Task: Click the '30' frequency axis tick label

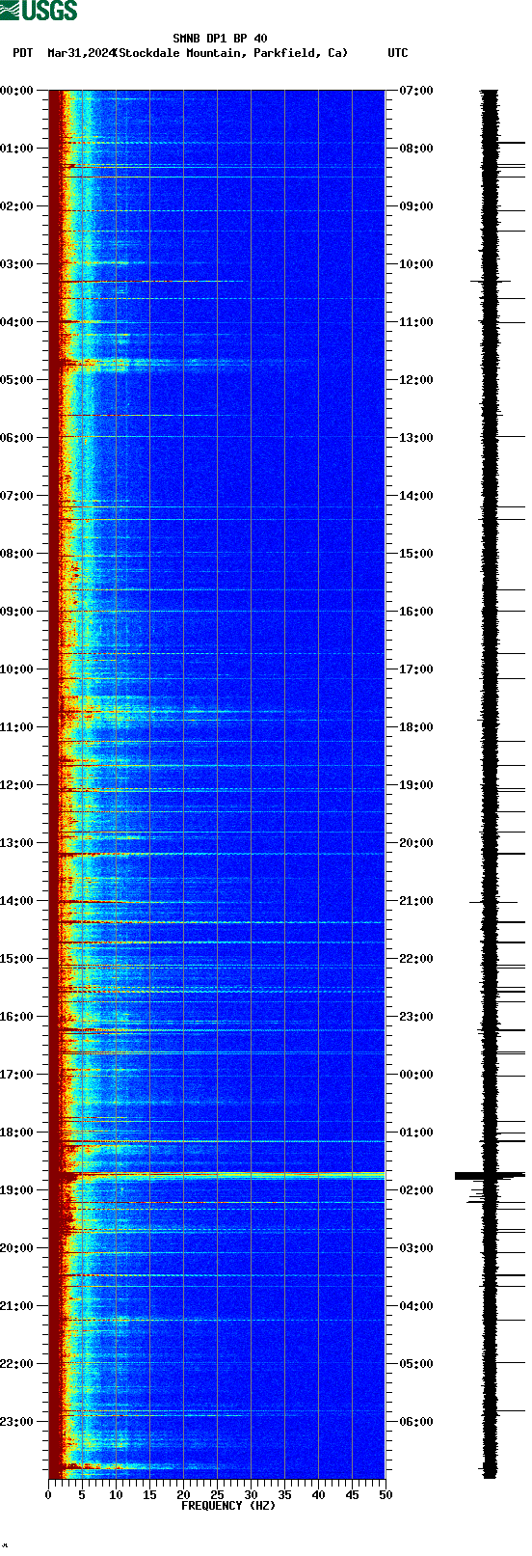Action: pos(251,1495)
